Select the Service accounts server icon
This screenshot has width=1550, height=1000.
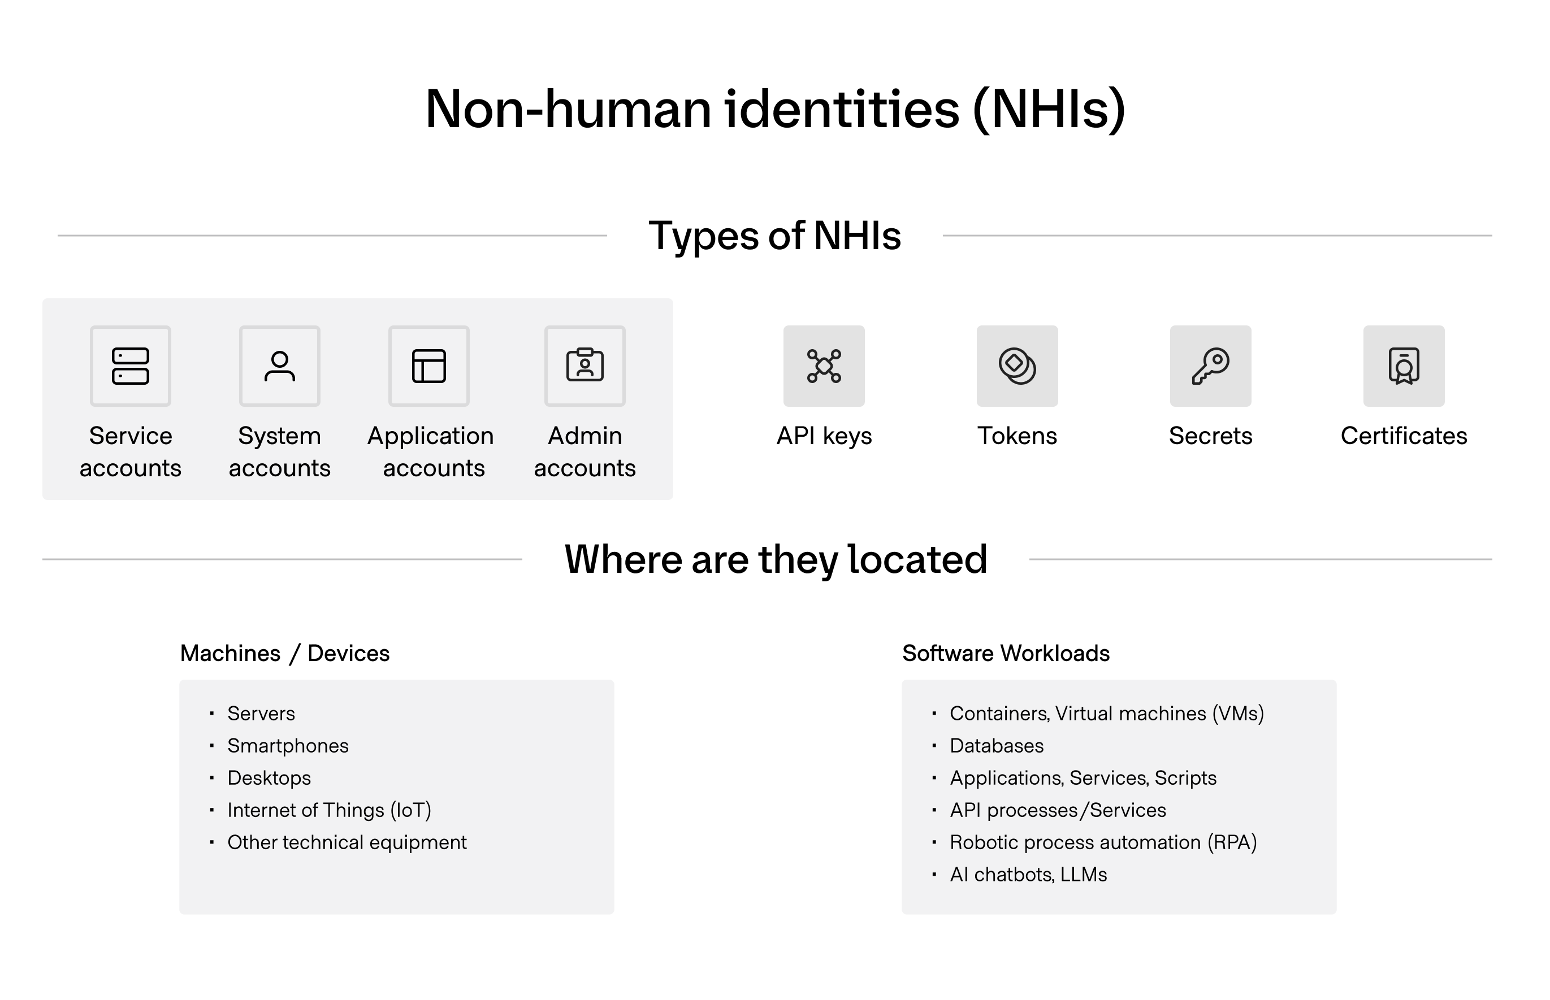pos(130,366)
